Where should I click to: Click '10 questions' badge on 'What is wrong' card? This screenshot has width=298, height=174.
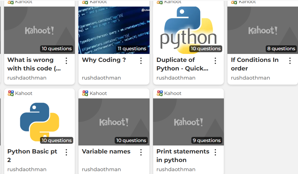tap(57, 49)
